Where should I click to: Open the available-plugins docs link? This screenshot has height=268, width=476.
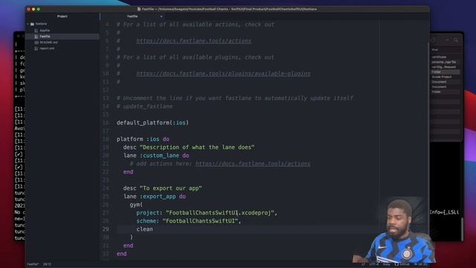click(x=223, y=74)
